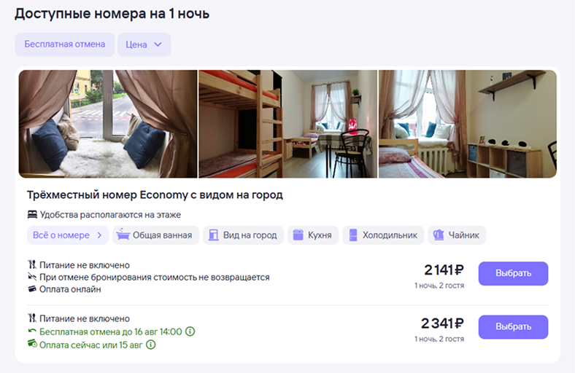Click the chevron arrow in the Цена filter

tap(158, 44)
